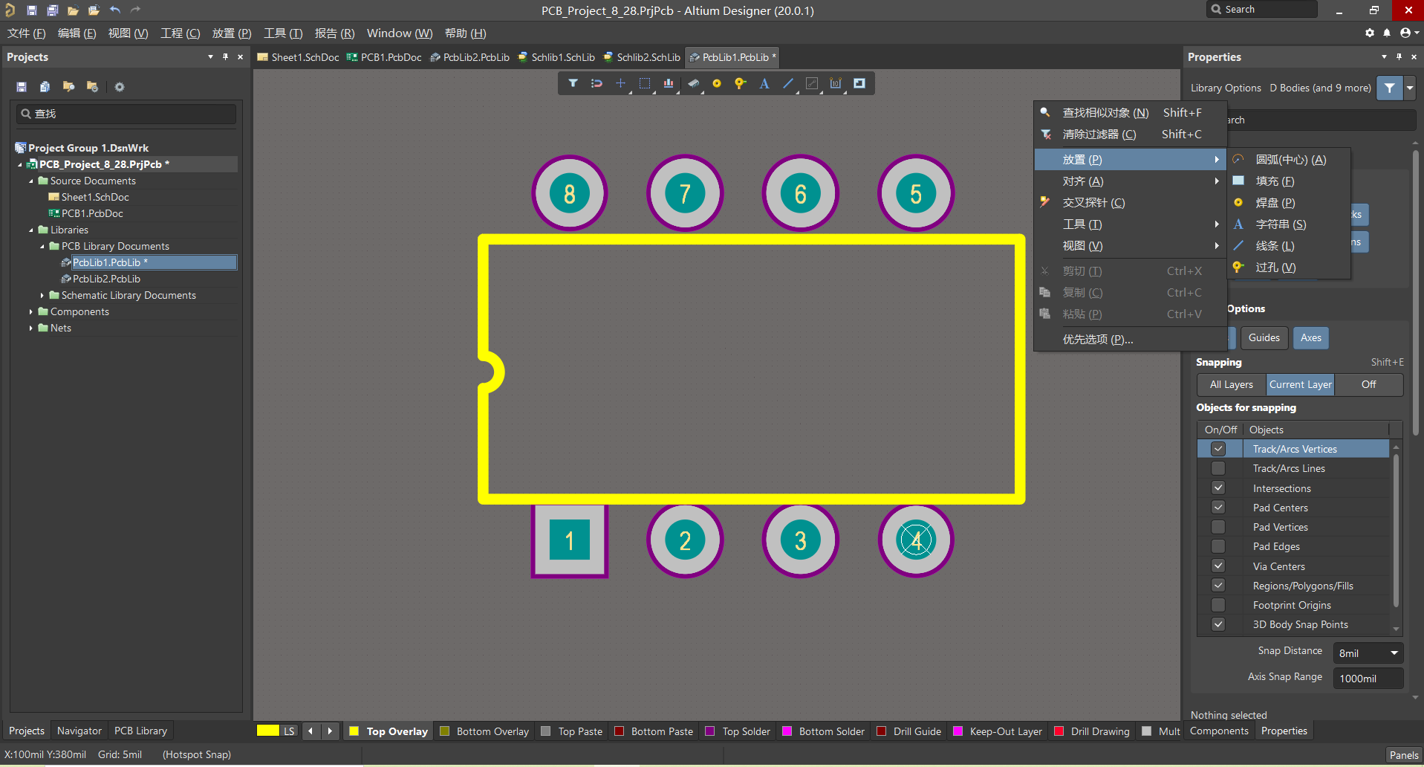Set snapping to All Layers

click(x=1232, y=384)
